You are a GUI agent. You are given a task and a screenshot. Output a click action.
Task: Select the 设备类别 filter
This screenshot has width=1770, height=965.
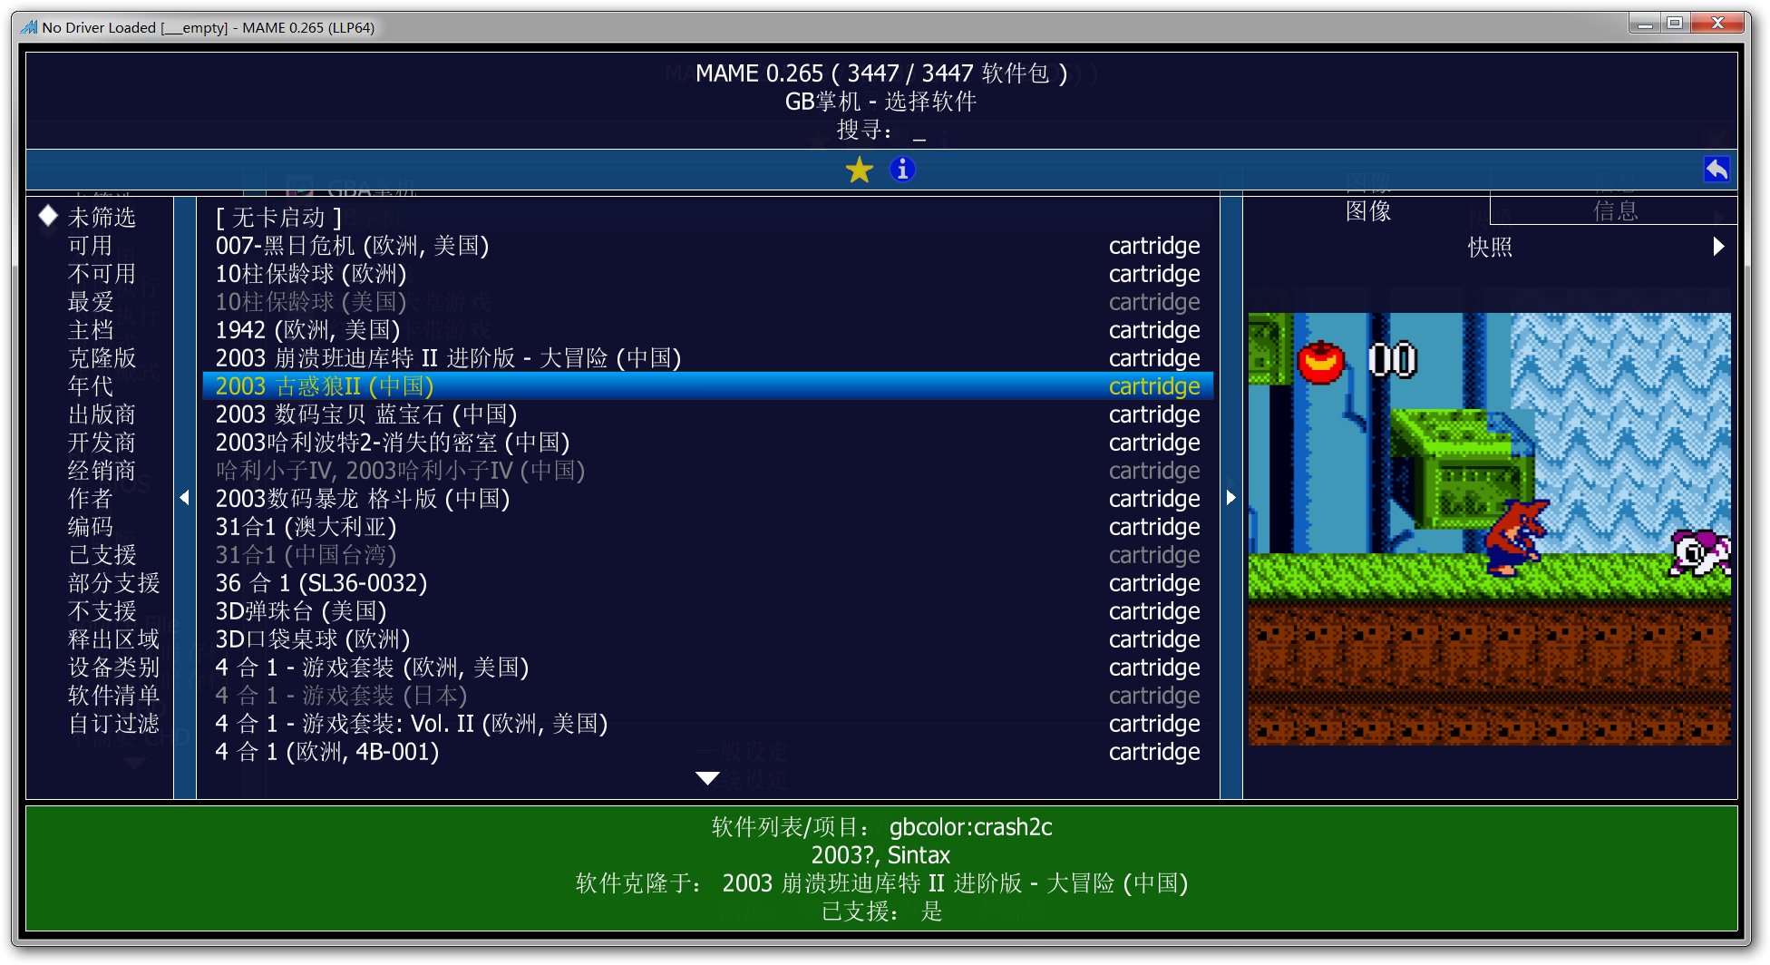(x=113, y=668)
